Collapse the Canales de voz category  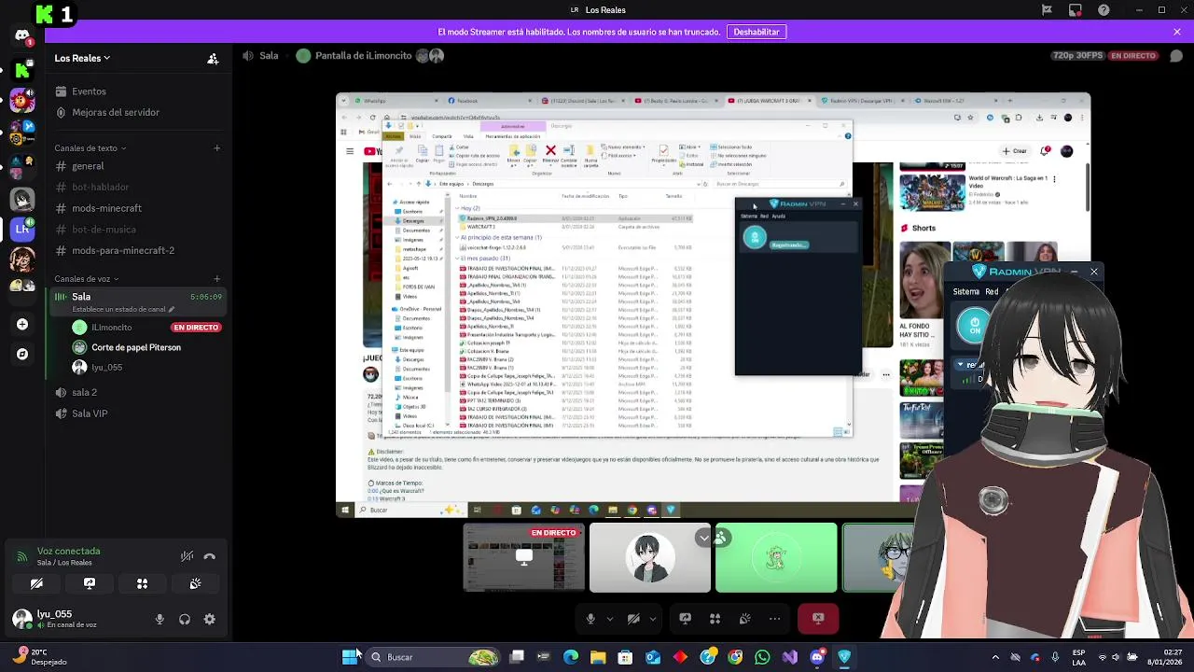87,279
